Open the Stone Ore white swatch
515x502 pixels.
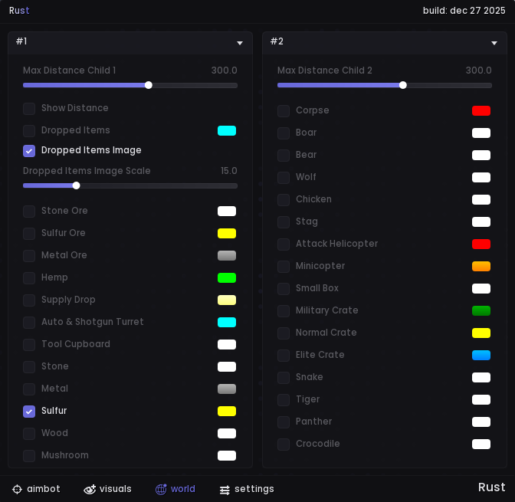point(227,212)
